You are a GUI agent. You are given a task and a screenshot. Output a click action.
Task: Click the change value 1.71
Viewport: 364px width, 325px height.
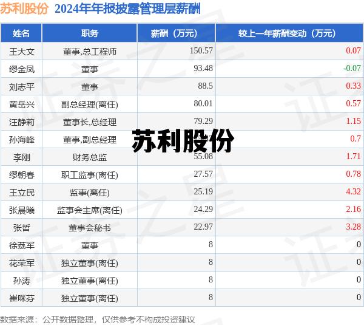tap(353, 156)
